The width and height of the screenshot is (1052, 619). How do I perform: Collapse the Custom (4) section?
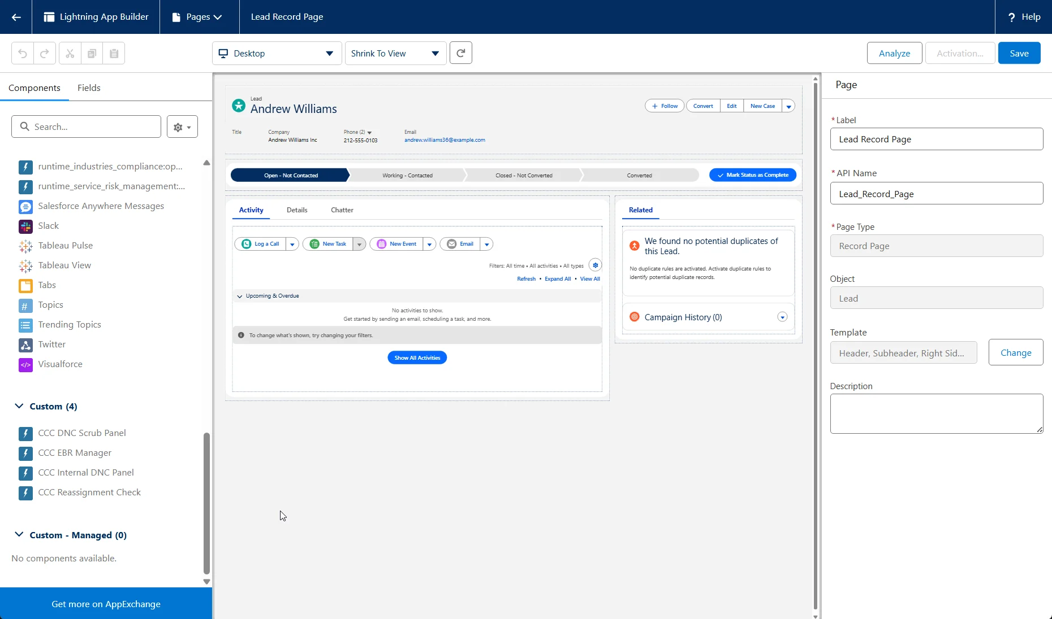(19, 406)
